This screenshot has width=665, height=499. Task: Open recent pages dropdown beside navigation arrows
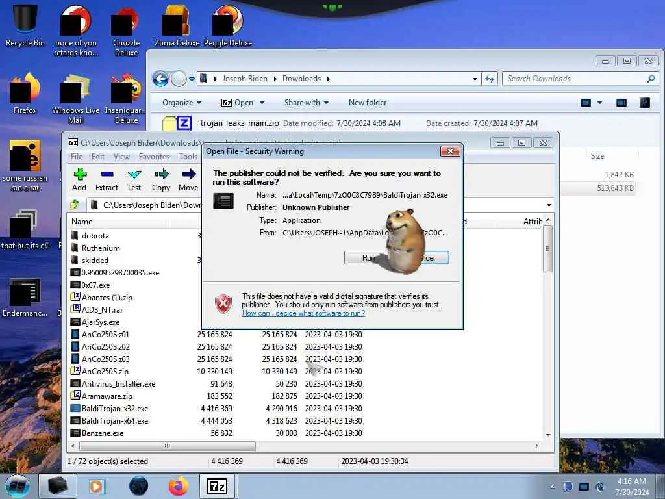click(192, 79)
